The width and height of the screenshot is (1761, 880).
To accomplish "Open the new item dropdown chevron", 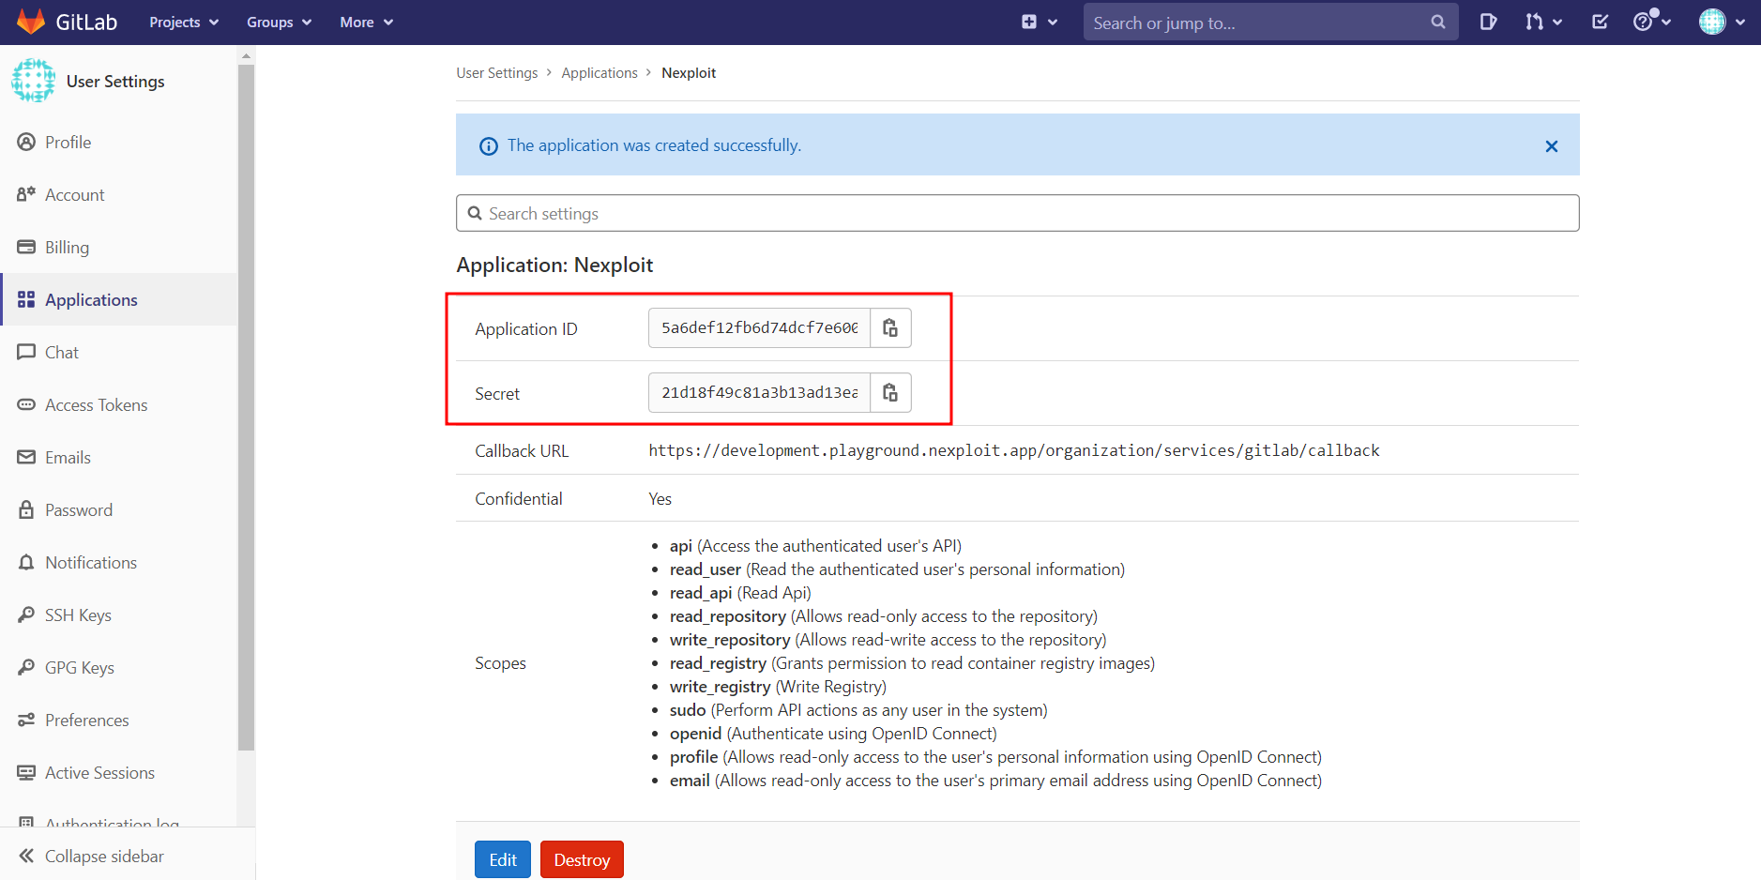I will 1053,22.
